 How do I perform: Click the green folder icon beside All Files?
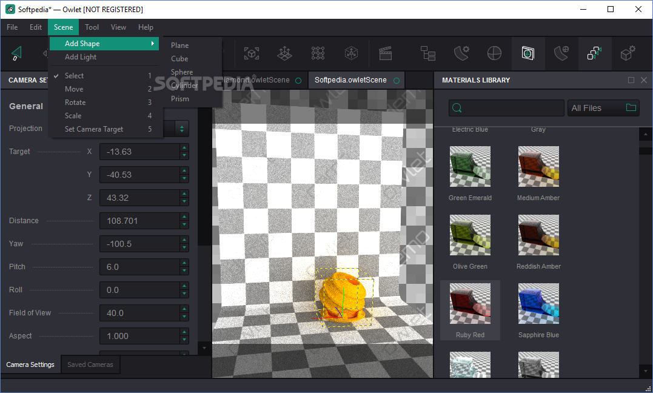tap(631, 107)
